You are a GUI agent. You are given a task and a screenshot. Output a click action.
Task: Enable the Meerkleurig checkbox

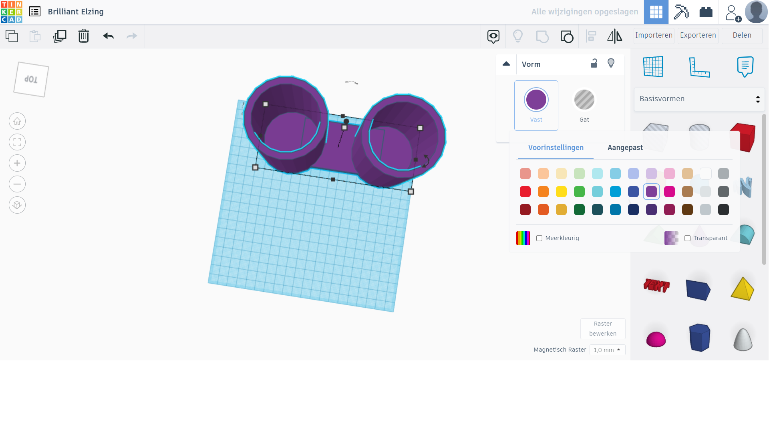pyautogui.click(x=540, y=238)
